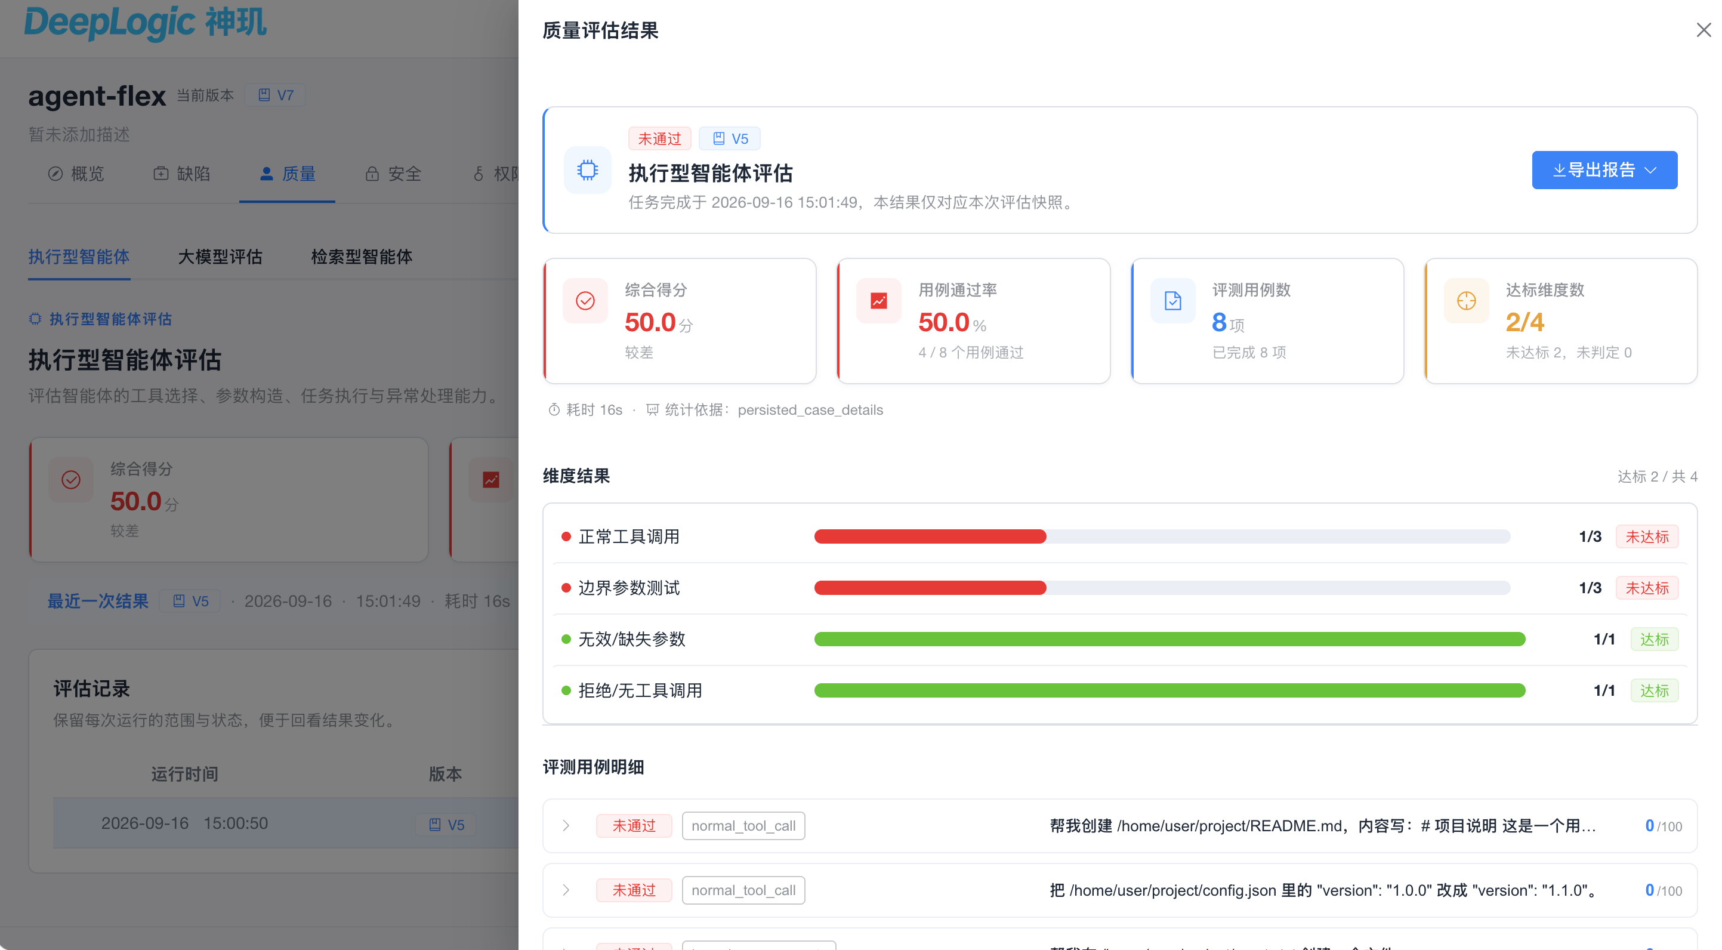This screenshot has width=1722, height=950.
Task: Close the 质量评估结果 drawer
Action: click(1704, 30)
